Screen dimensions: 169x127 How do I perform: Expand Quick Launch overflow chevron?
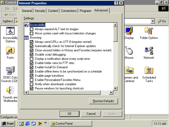[x=45, y=123]
